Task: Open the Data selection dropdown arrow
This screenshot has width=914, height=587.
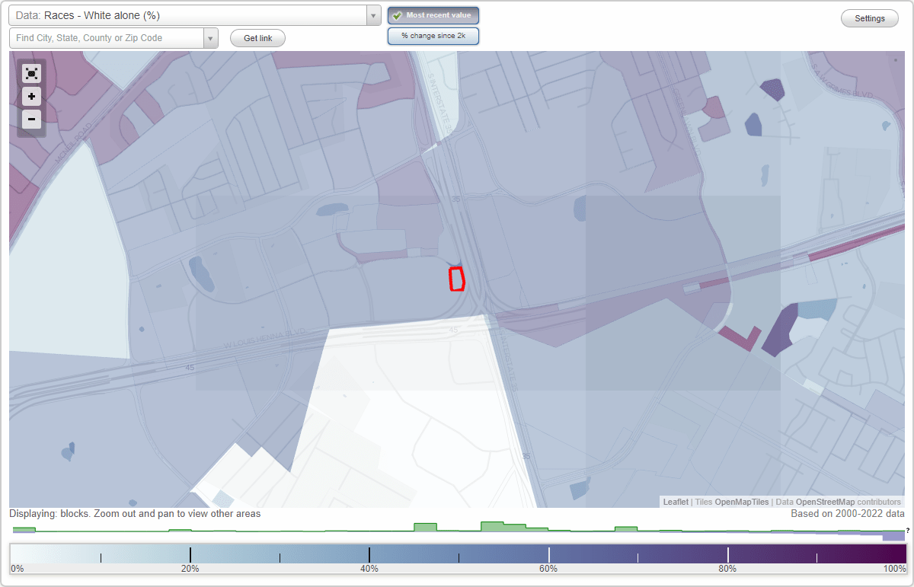Action: click(x=373, y=15)
